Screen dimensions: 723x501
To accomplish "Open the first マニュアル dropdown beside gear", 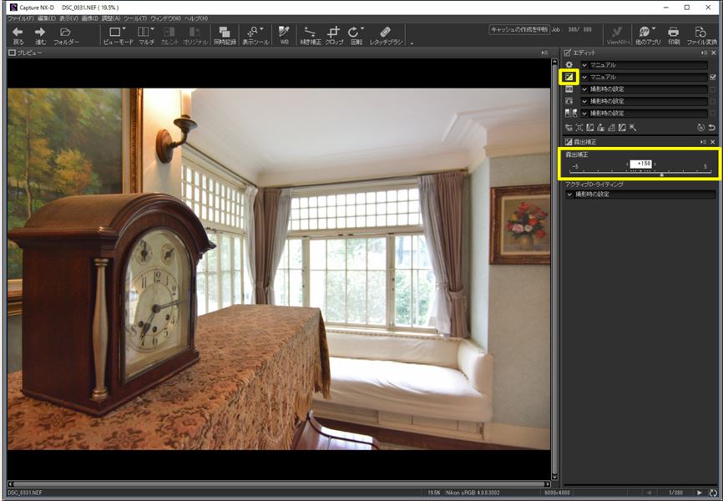I will coord(645,65).
